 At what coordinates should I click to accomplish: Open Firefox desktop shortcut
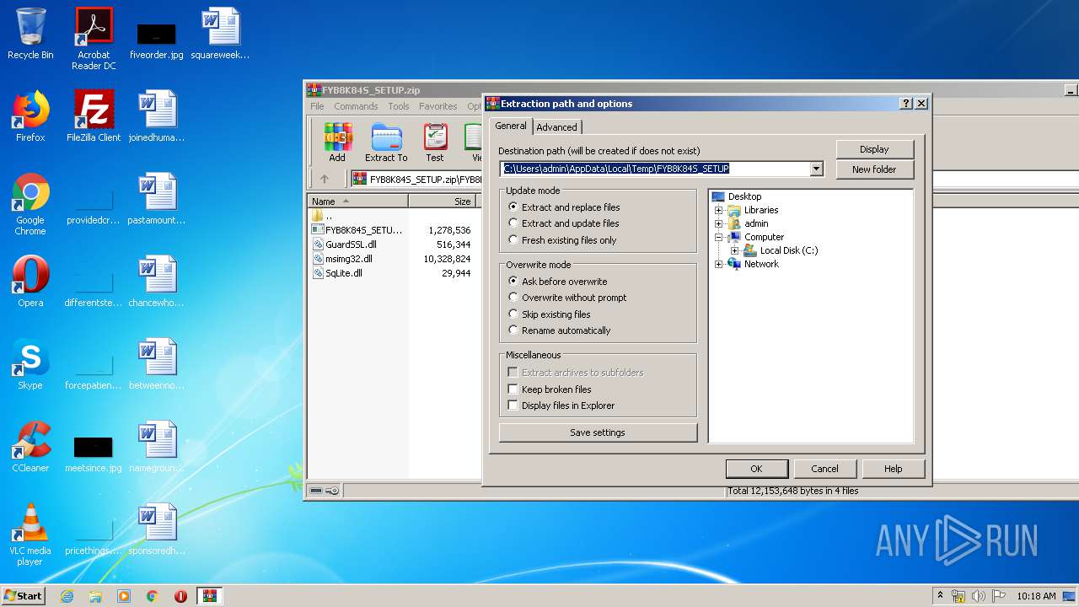point(30,116)
